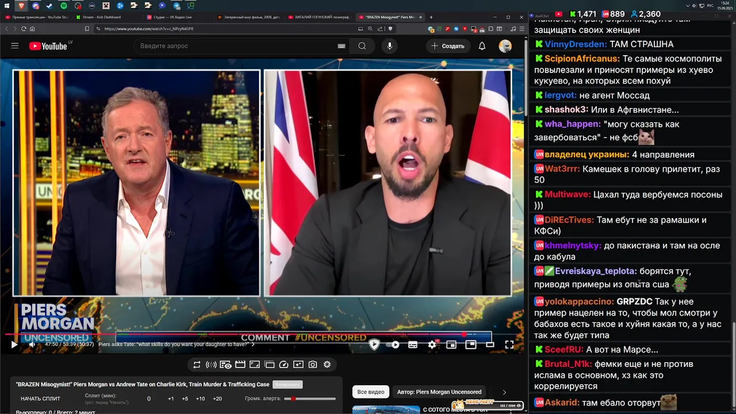Open the YouTube account avatar menu

click(505, 46)
